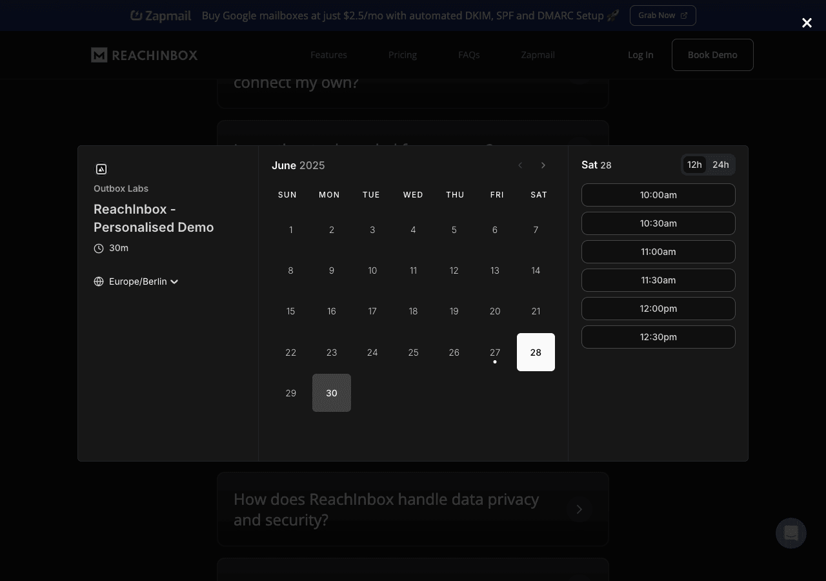Open the chat widget bubble
Image resolution: width=826 pixels, height=581 pixels.
point(791,533)
